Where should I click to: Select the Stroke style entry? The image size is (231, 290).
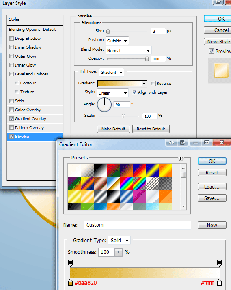click(35, 137)
